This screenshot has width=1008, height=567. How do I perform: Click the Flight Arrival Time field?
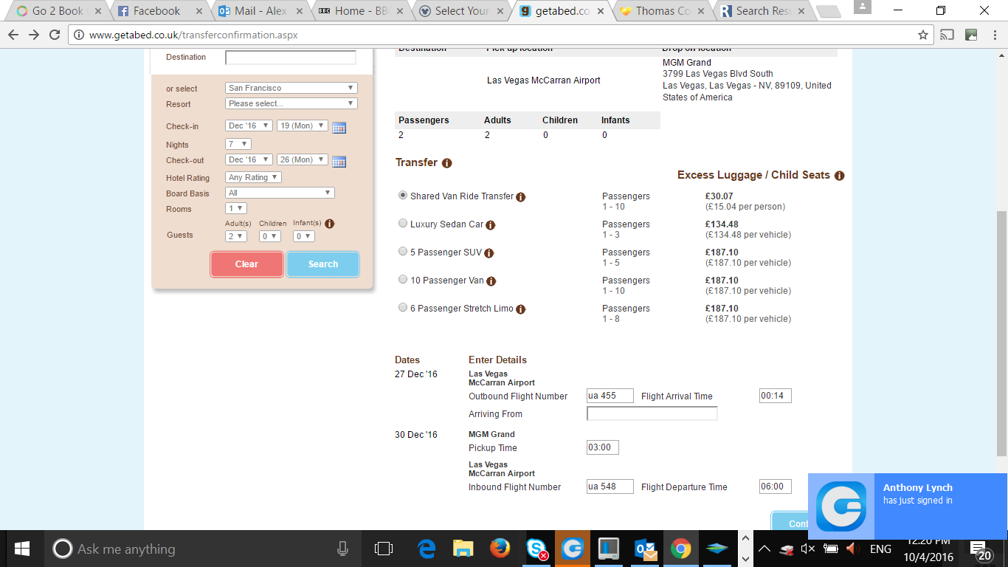776,396
